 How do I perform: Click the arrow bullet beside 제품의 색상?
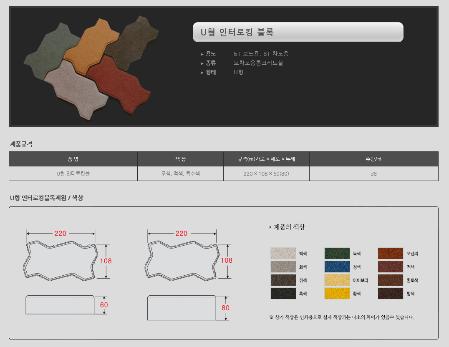[270, 227]
